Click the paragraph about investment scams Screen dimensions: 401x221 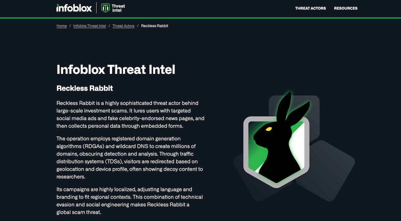click(x=130, y=115)
